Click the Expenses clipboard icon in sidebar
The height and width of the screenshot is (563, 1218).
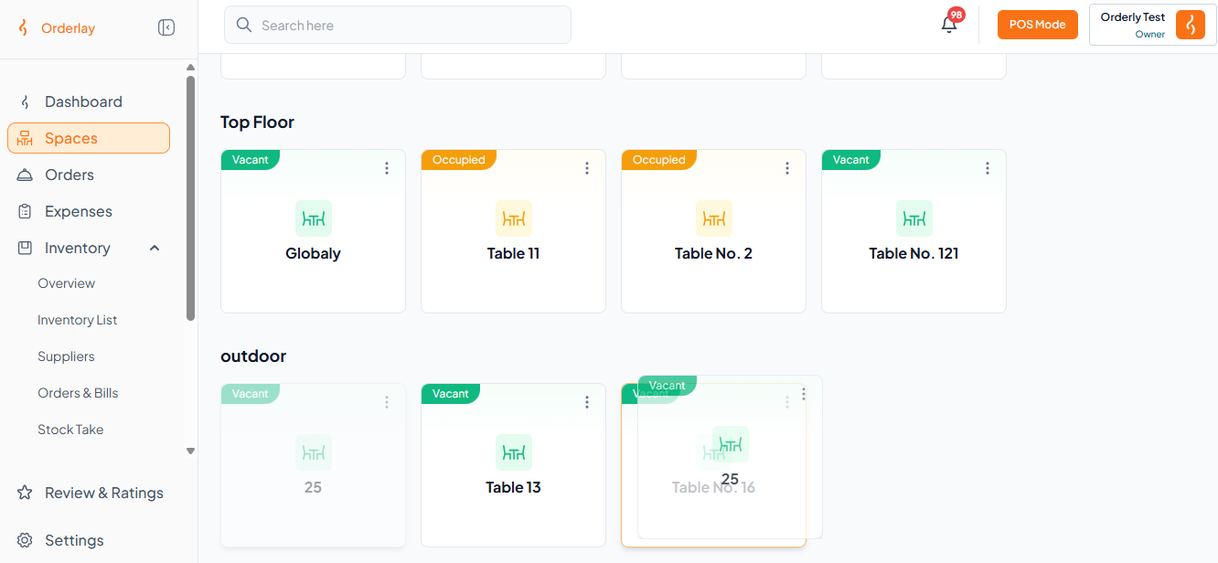[26, 211]
